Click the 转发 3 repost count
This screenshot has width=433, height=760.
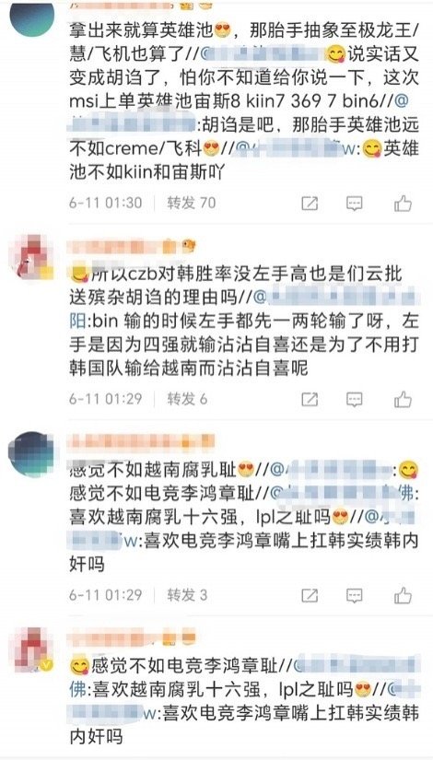pos(187,595)
